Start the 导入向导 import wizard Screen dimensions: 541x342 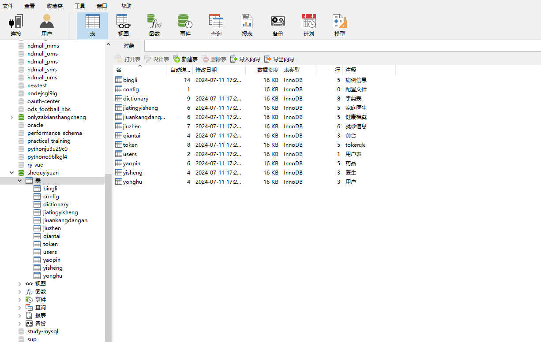tap(245, 59)
